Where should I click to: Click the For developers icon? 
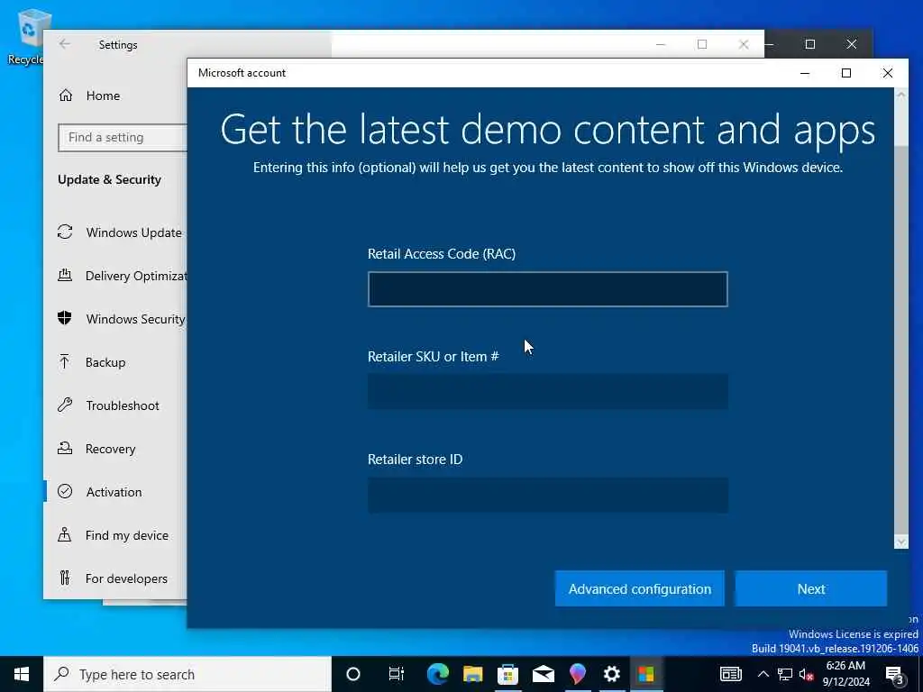65,578
